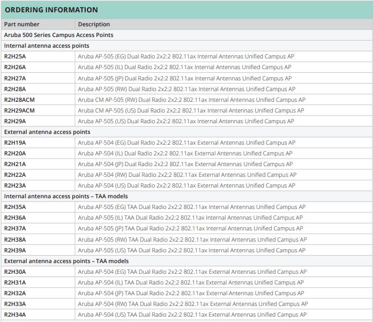This screenshot has height=322, width=373.
Task: Select the Description column header
Action: [94, 24]
